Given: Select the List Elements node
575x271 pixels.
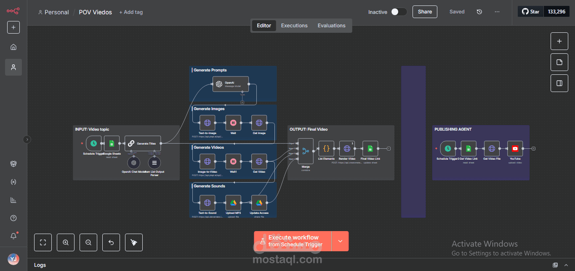Looking at the screenshot, I should click(x=326, y=148).
